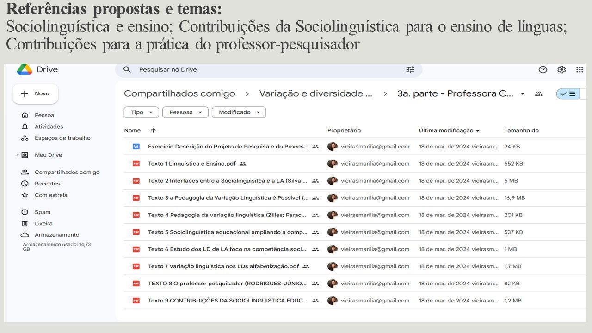Select file Texto 3 a Pedagogia da Variação
Screen dimensions: 592x333
click(x=228, y=198)
